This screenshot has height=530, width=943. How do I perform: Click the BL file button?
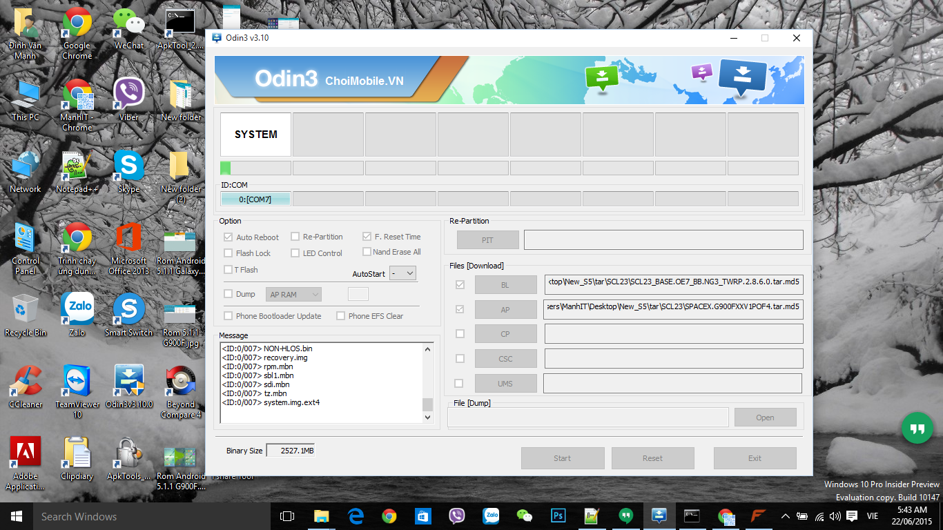(505, 285)
